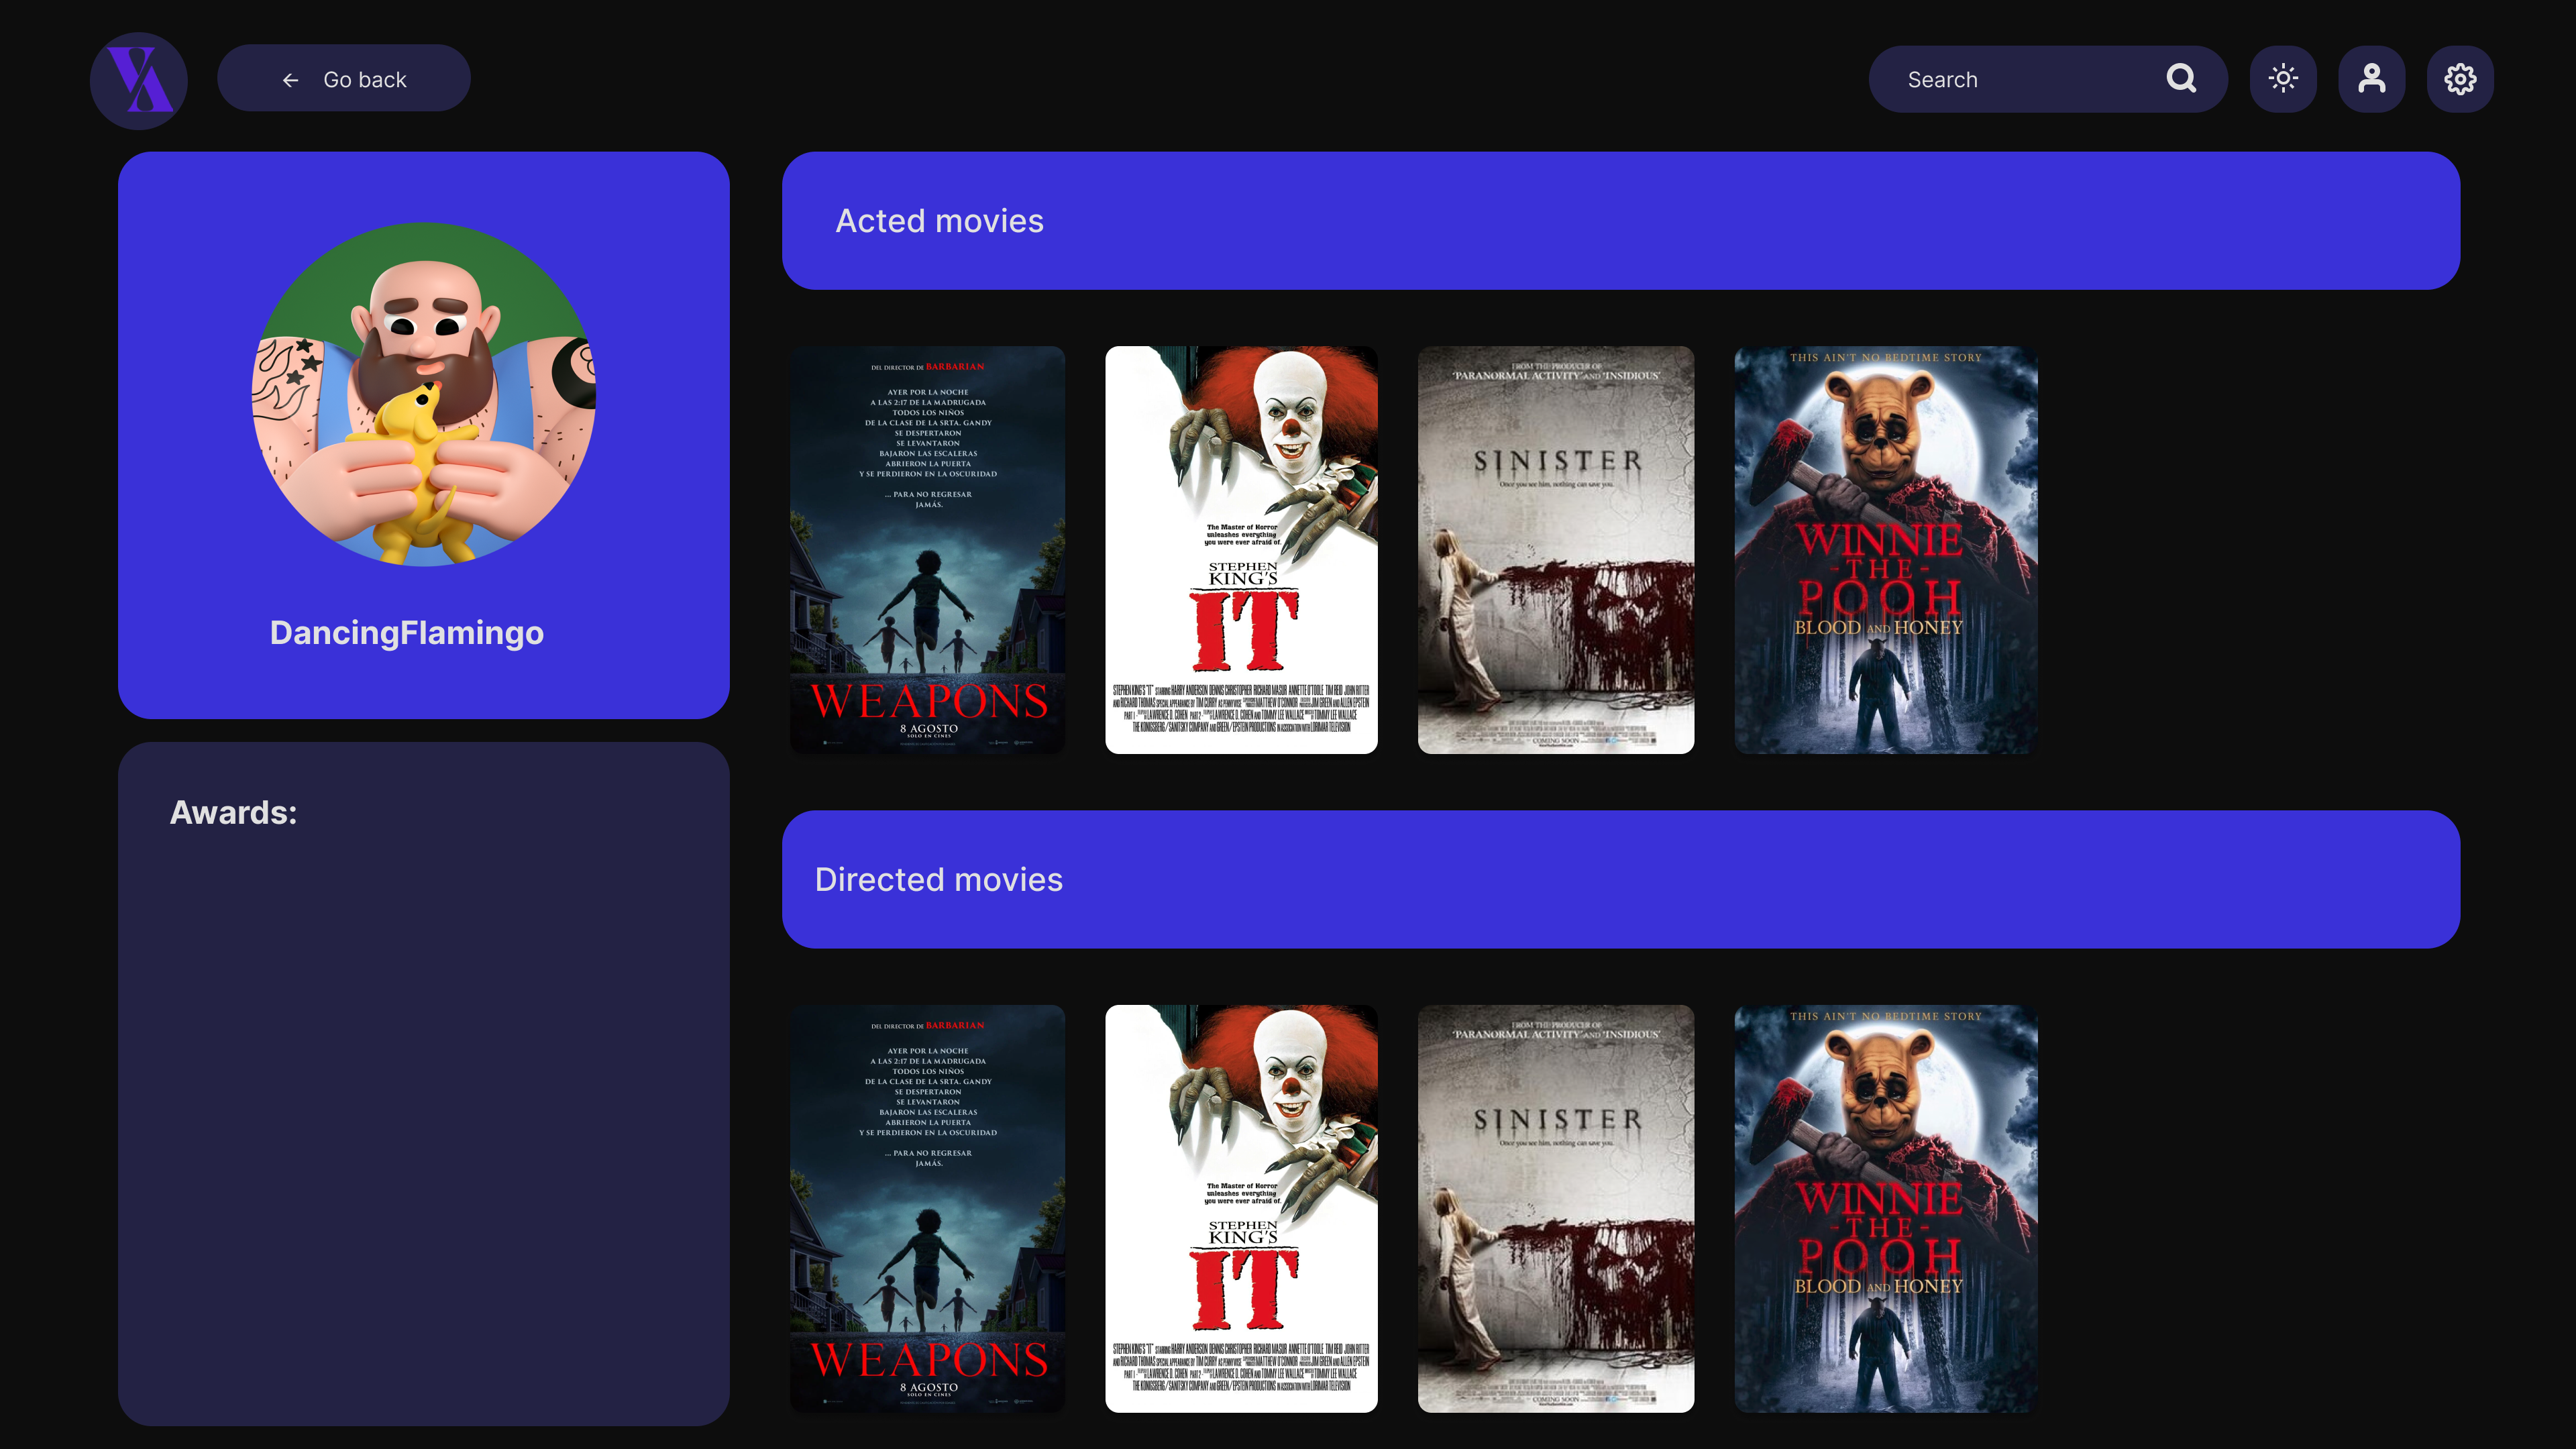The image size is (2576, 1449).
Task: Open Winnie the Pooh poster in Acted movies
Action: click(x=1885, y=550)
